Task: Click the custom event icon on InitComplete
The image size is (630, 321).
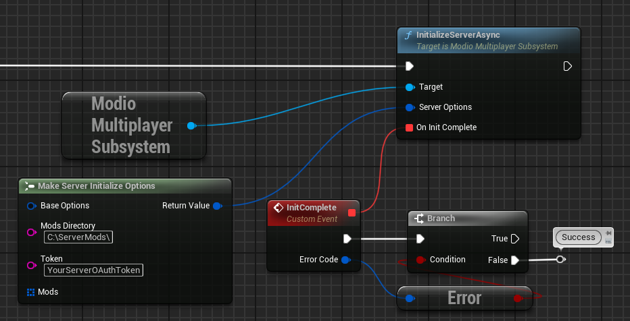Action: point(278,208)
